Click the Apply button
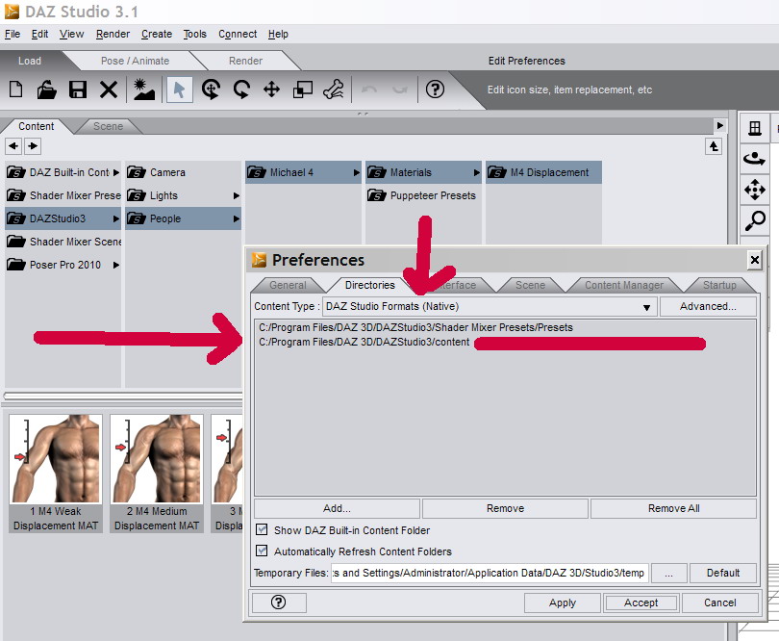 pos(563,603)
